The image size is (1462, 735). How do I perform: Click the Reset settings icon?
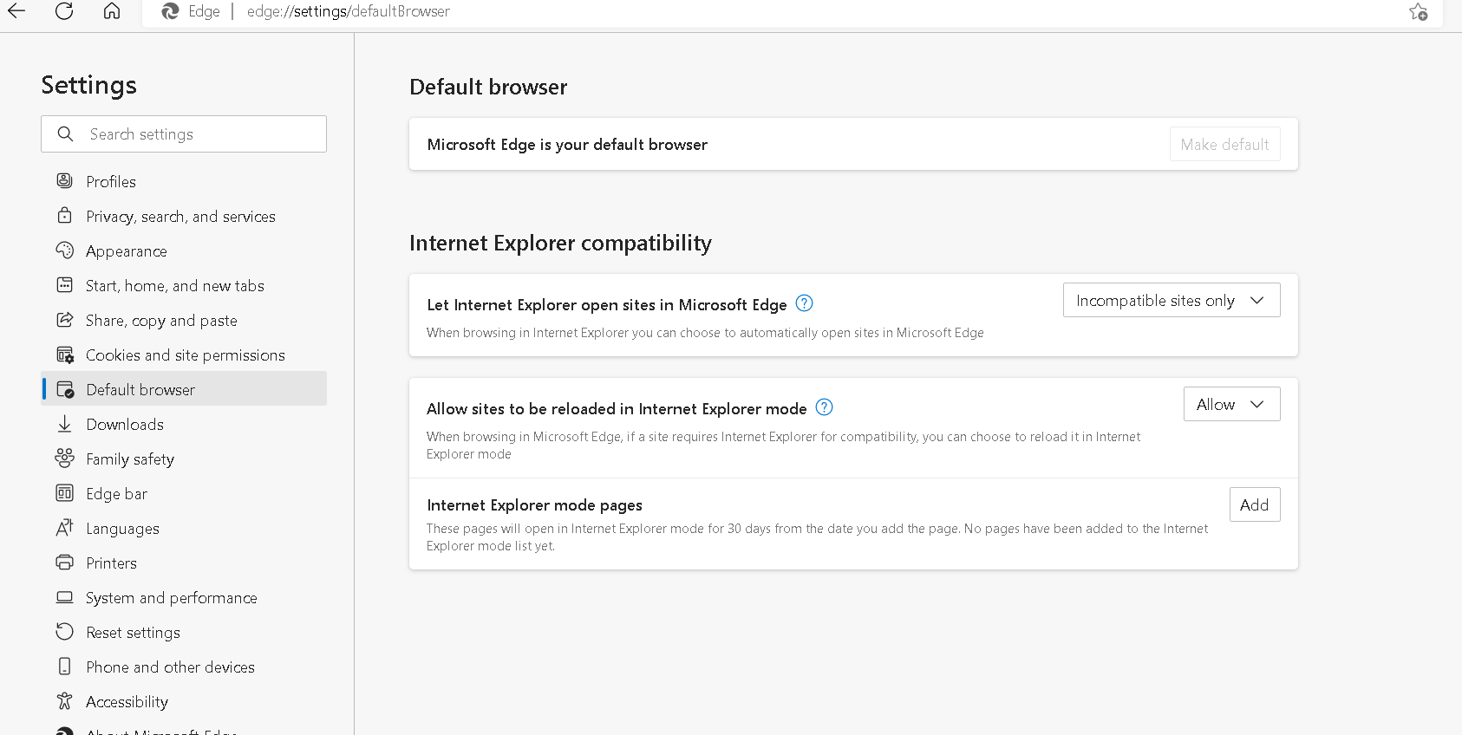tap(64, 632)
